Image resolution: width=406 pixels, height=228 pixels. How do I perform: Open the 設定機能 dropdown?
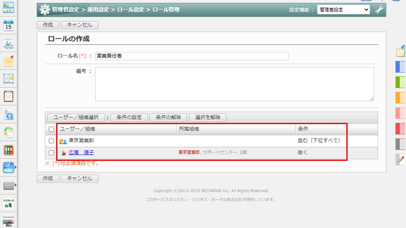(x=344, y=10)
